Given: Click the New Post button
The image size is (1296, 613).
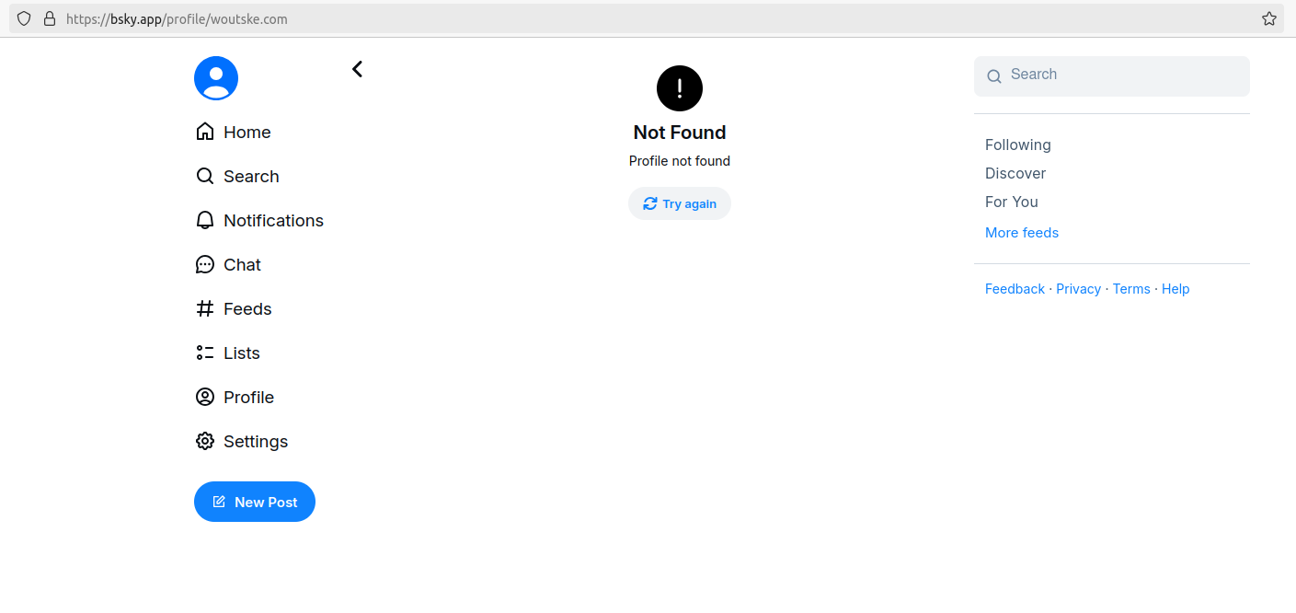Looking at the screenshot, I should point(255,502).
